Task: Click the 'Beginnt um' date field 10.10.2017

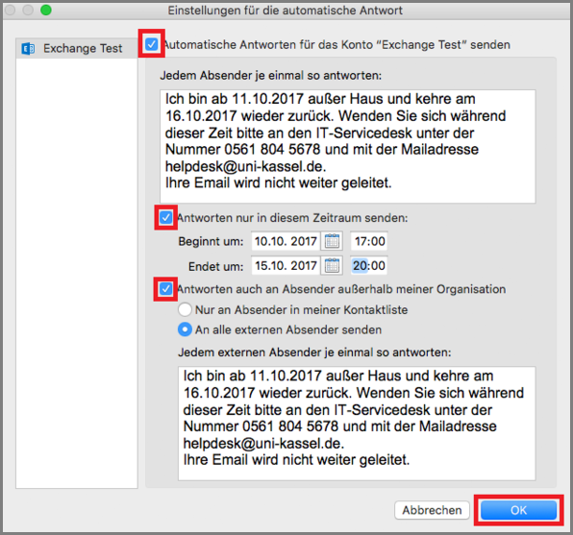Action: [286, 241]
